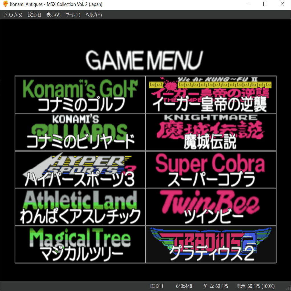Open the ツール tools menu
Image resolution: width=291 pixels, height=291 pixels.
pyautogui.click(x=72, y=15)
